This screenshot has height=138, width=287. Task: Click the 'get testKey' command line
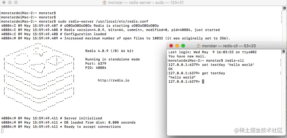(197, 73)
